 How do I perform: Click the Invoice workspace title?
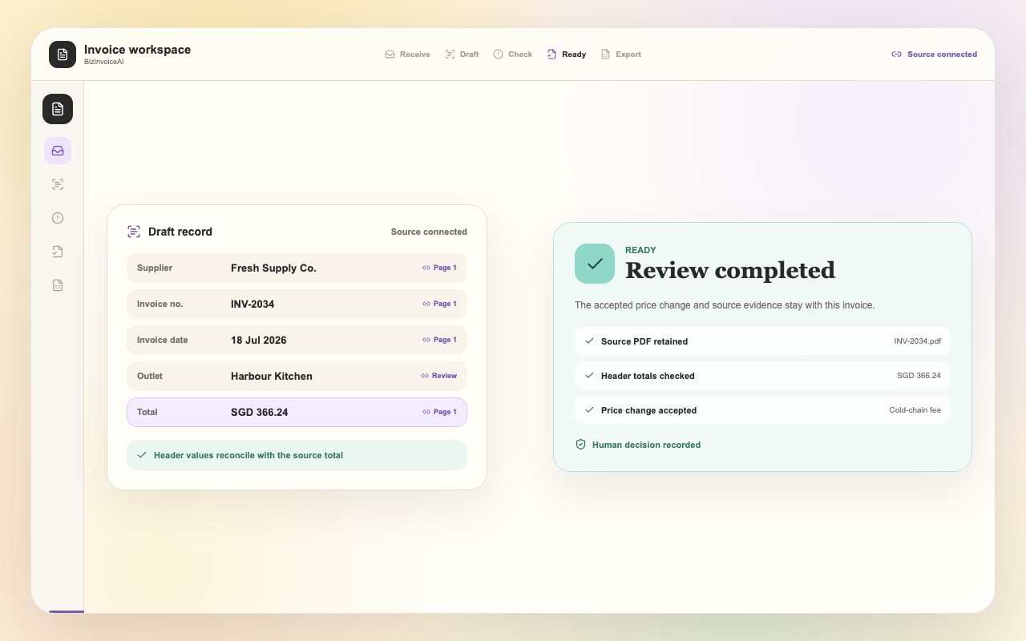point(137,50)
